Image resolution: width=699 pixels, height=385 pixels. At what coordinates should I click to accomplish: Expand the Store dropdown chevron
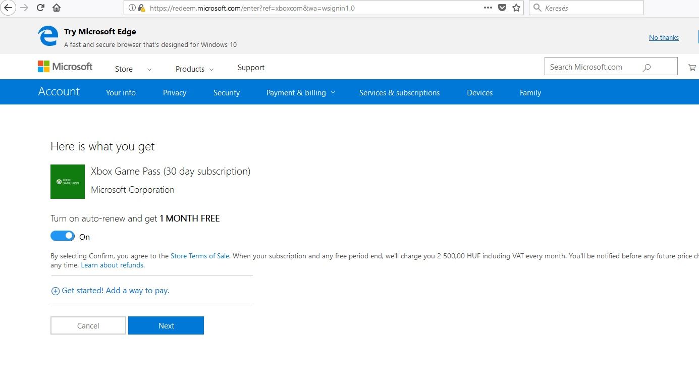149,70
